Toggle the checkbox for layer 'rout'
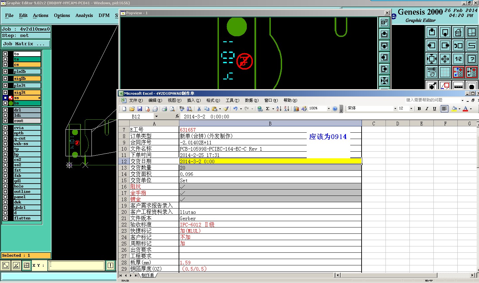This screenshot has width=479, height=283. click(x=5, y=121)
